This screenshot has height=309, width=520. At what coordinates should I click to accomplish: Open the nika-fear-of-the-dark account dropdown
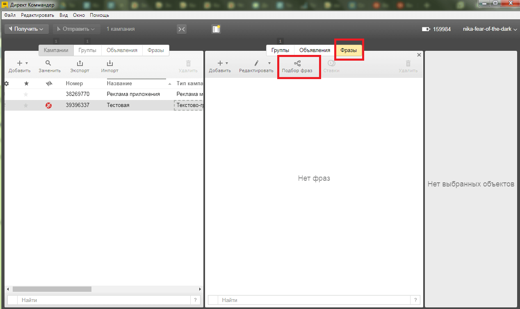489,29
